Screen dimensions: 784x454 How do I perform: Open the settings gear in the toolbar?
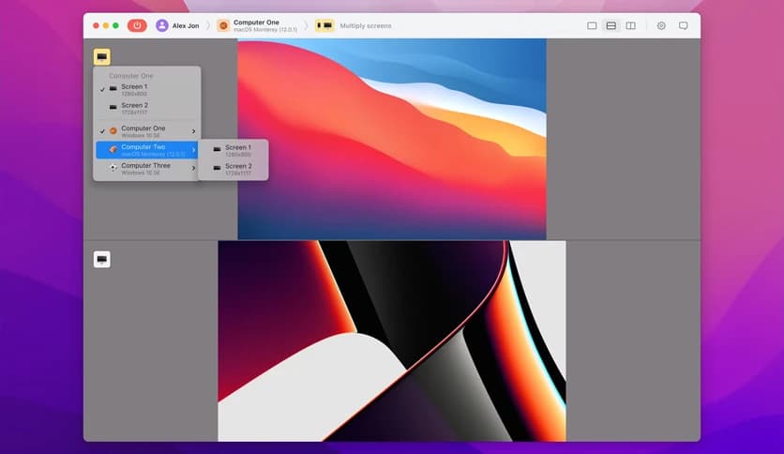pos(661,25)
